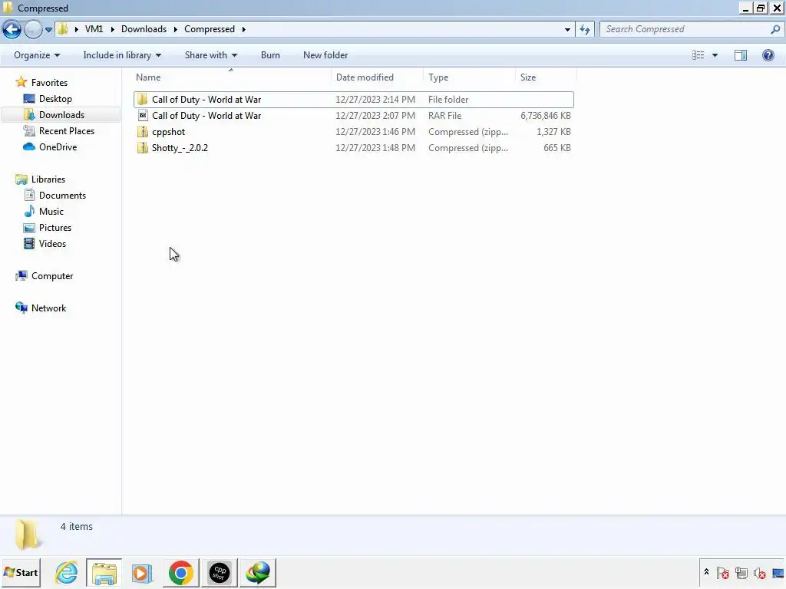Click the search magnifier icon
The image size is (786, 589).
pyautogui.click(x=775, y=30)
